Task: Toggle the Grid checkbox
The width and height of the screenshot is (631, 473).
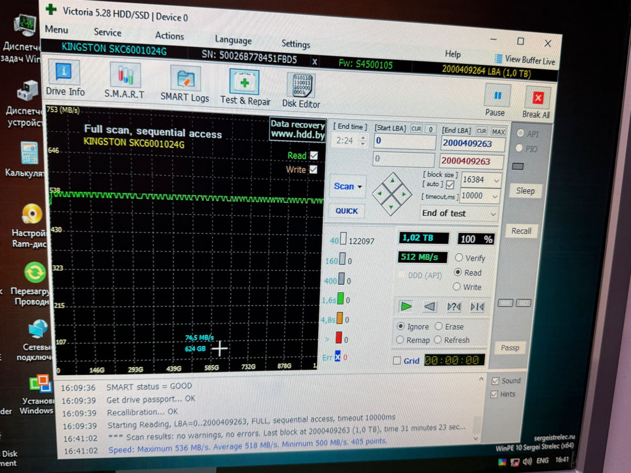Action: pyautogui.click(x=398, y=361)
